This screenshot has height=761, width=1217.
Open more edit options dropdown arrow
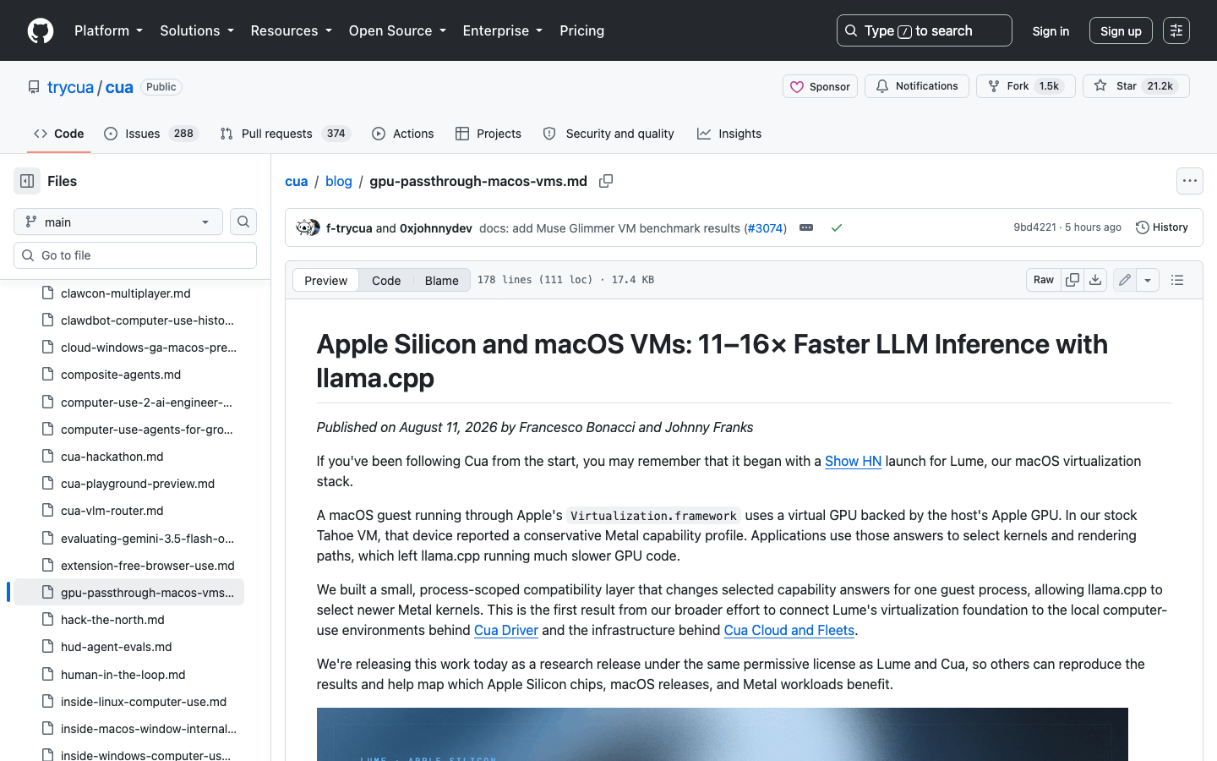pos(1148,280)
